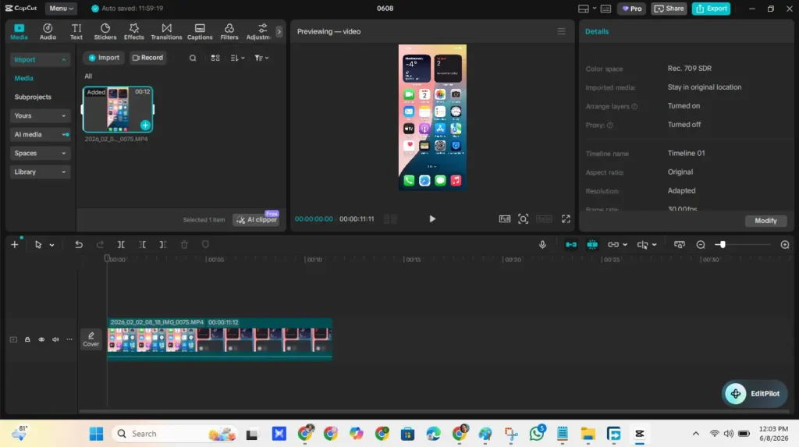Viewport: 799px width, 447px height.
Task: Click the Import button in media panel
Action: [x=104, y=58]
